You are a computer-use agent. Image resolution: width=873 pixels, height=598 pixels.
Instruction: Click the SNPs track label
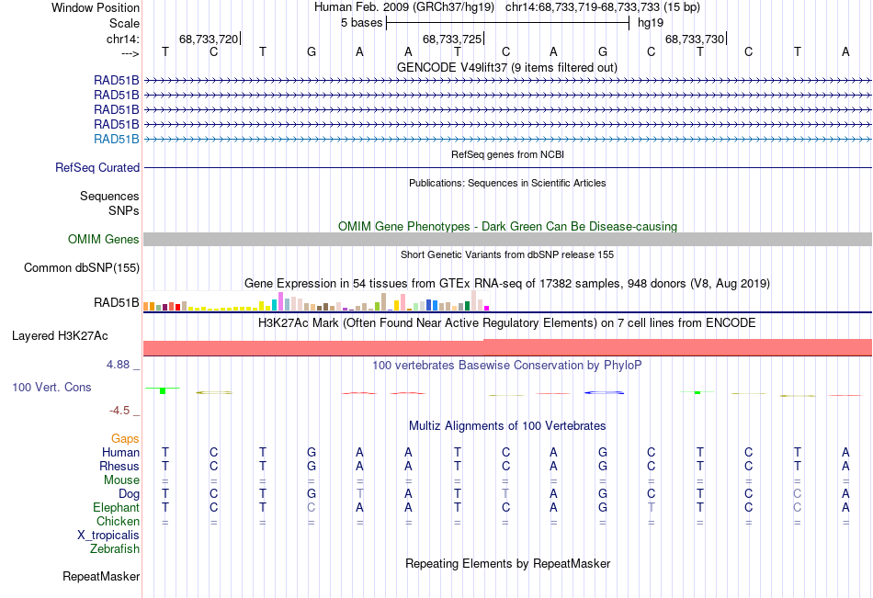pyautogui.click(x=124, y=210)
